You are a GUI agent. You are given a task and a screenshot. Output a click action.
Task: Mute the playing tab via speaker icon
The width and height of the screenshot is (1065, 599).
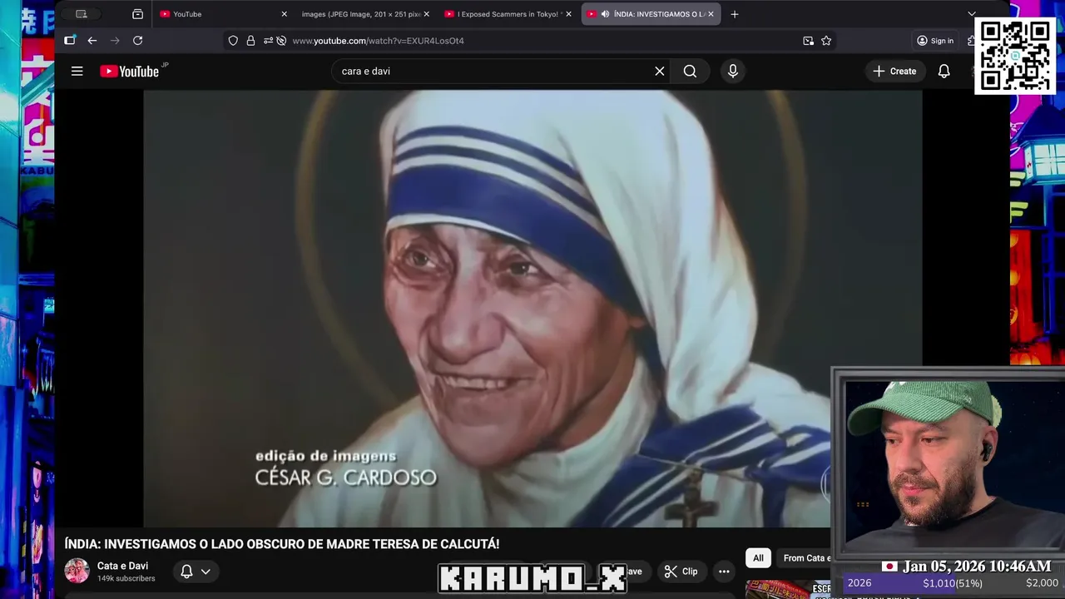tap(605, 14)
